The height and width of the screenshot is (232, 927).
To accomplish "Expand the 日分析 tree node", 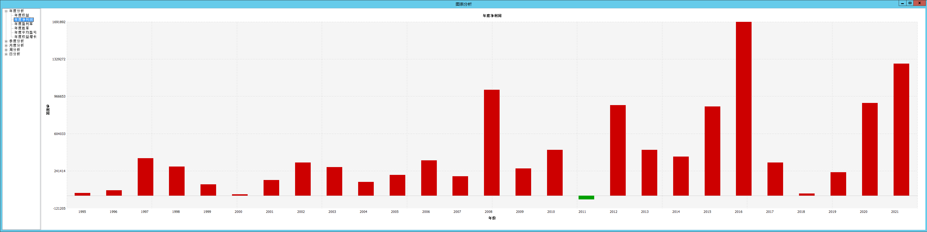I will (6, 54).
